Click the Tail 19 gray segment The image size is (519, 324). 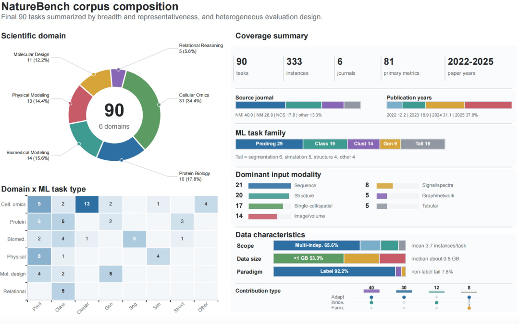point(423,144)
